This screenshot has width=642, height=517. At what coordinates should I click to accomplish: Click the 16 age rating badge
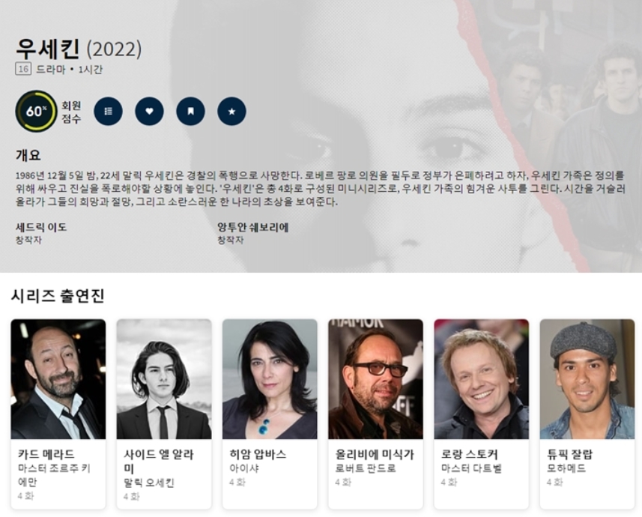[23, 69]
